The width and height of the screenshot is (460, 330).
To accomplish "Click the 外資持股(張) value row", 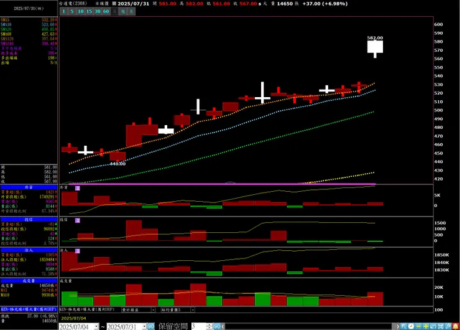I will click(29, 197).
